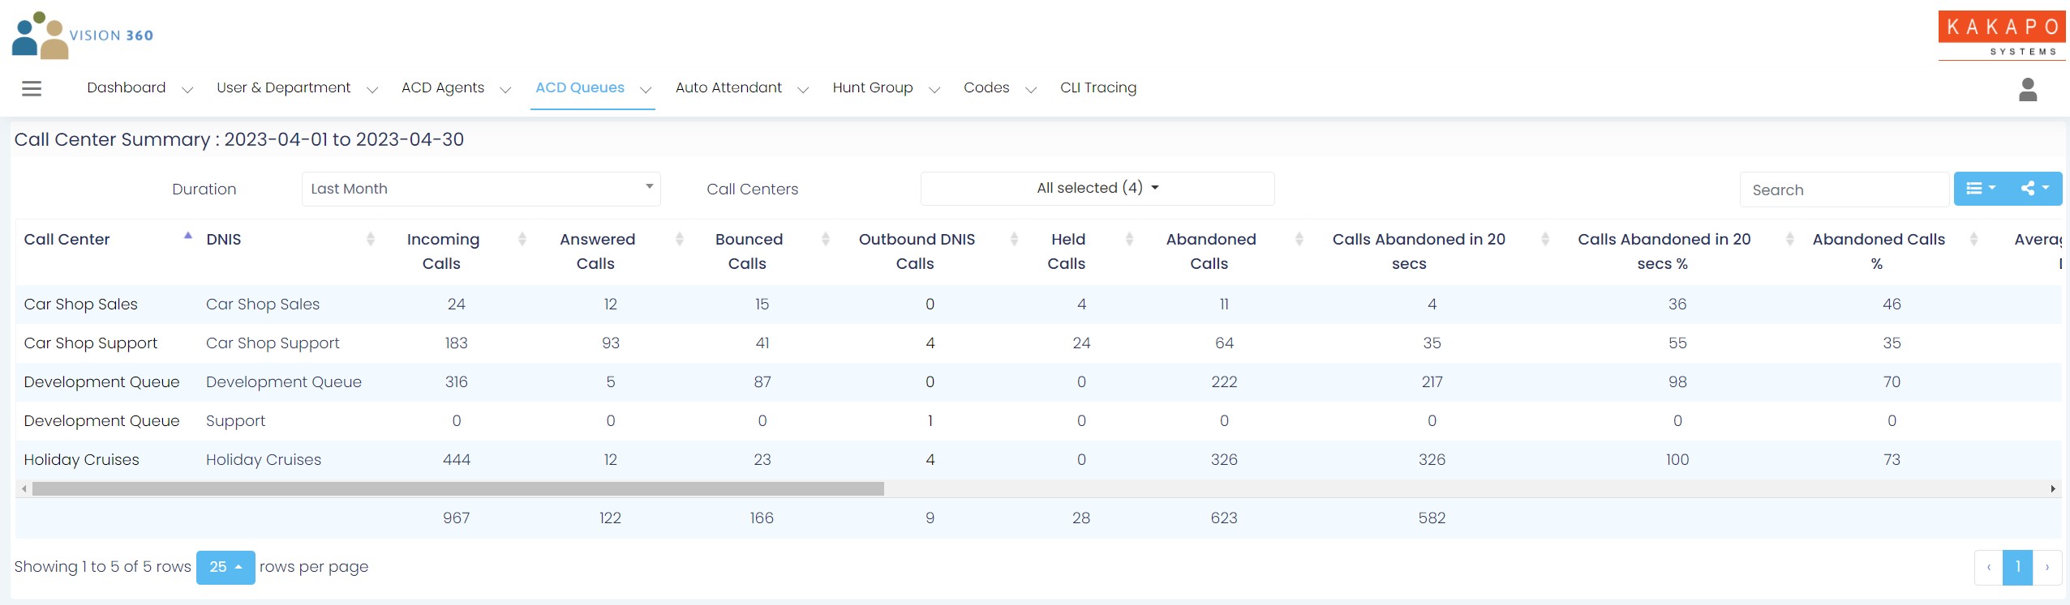Click horizontal scrollbar left arrow
2070x605 pixels.
click(24, 489)
